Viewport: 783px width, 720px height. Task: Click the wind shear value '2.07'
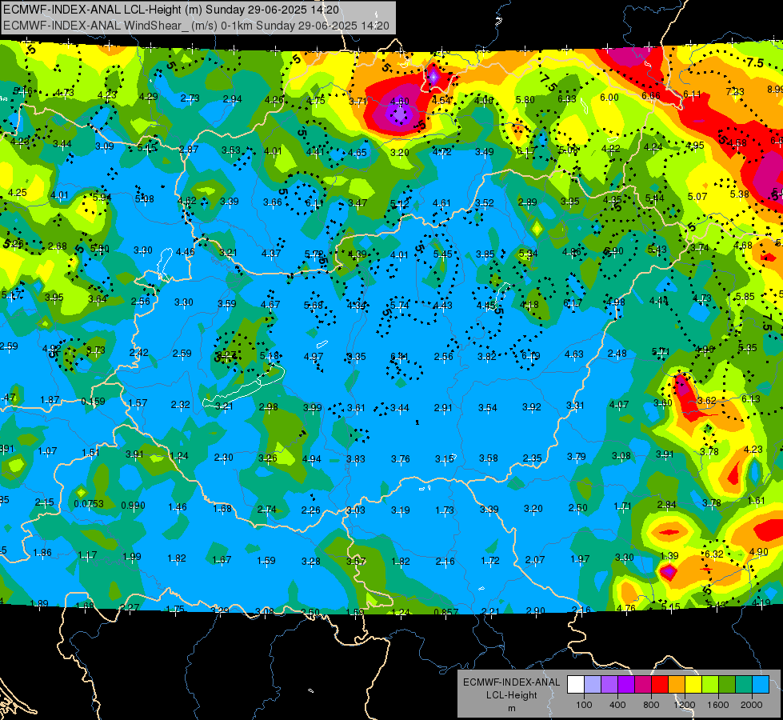[535, 560]
